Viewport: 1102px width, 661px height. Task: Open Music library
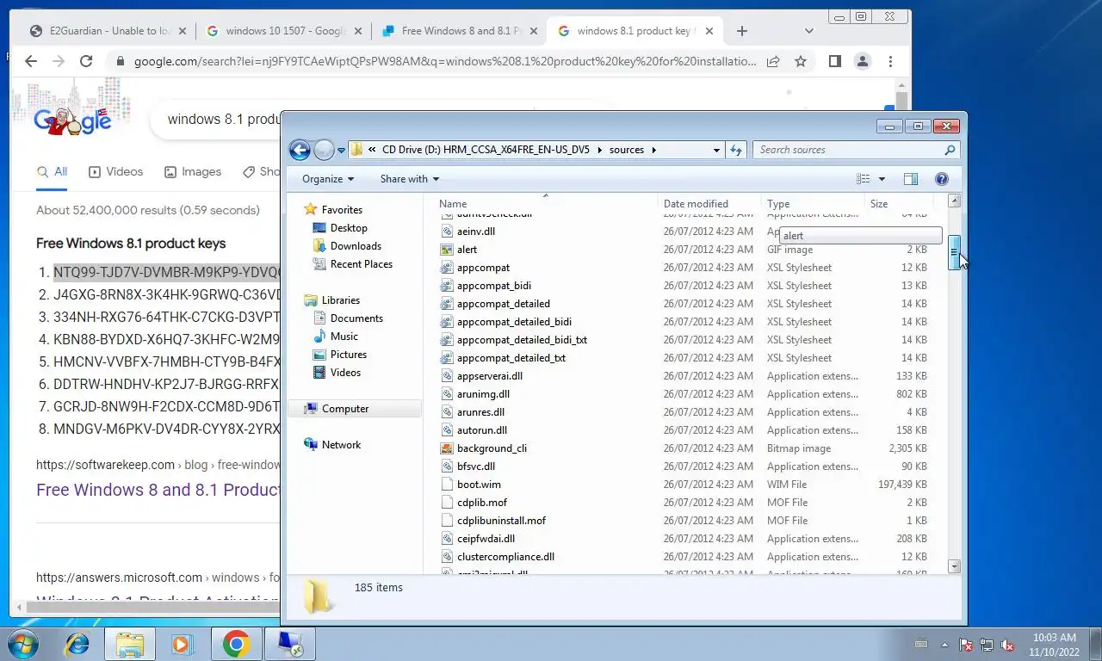click(x=344, y=337)
